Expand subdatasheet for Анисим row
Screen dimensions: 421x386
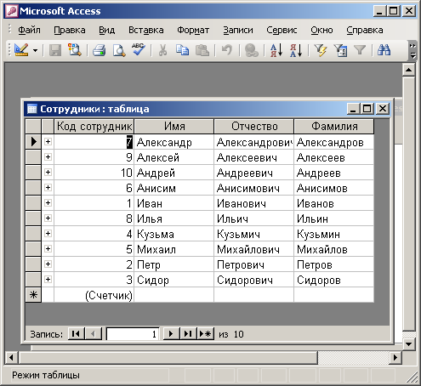48,187
